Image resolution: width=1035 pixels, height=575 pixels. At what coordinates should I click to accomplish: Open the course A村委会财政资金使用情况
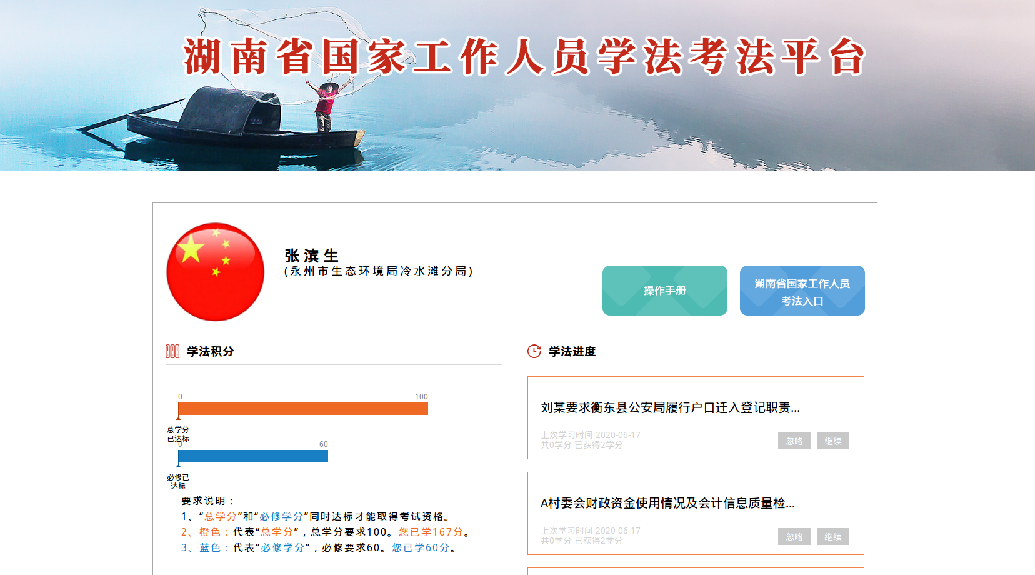(667, 503)
